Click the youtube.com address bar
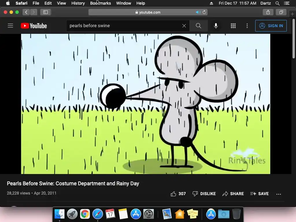The width and height of the screenshot is (296, 222). click(x=148, y=12)
